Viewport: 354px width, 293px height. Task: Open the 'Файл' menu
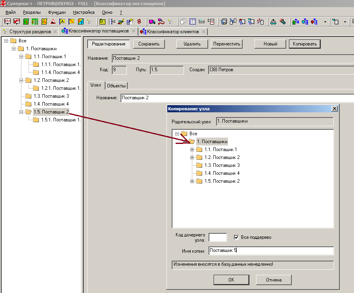click(10, 12)
